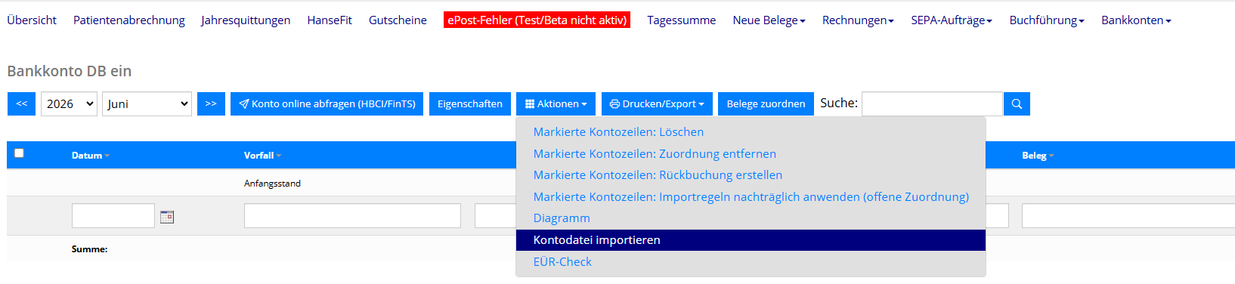Screen dimensions: 1235x284
Task: Sort table by Beleg column
Action: point(1038,156)
